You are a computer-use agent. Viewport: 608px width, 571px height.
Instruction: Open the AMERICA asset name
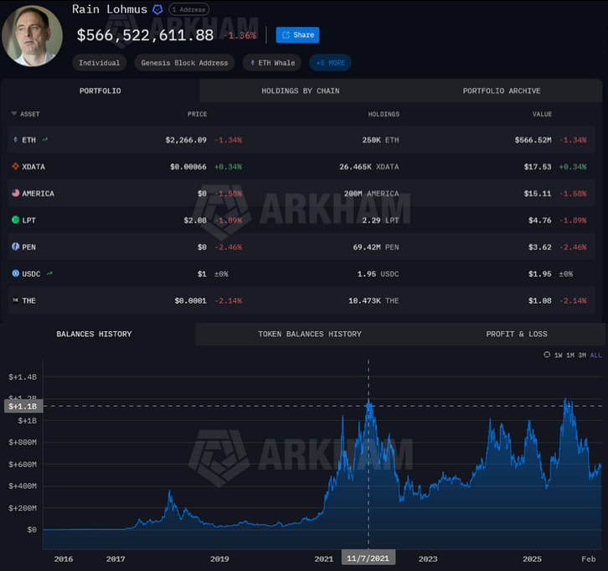[38, 194]
